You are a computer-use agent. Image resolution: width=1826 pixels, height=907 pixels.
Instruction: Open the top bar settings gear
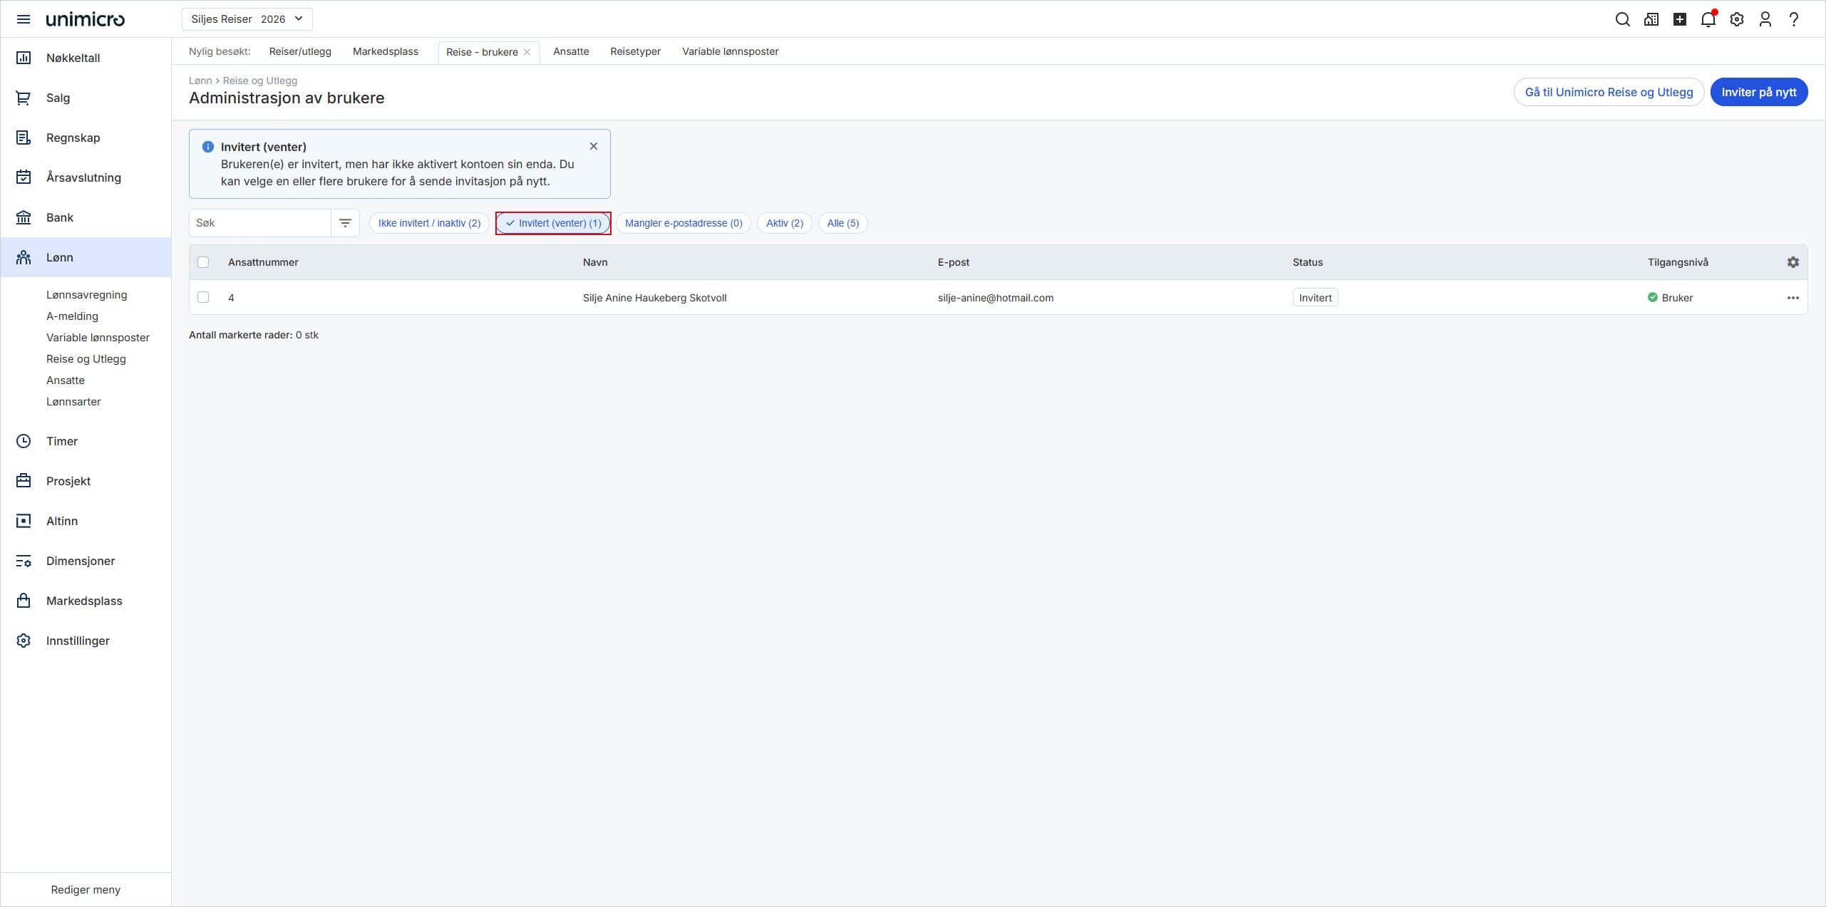click(x=1737, y=19)
